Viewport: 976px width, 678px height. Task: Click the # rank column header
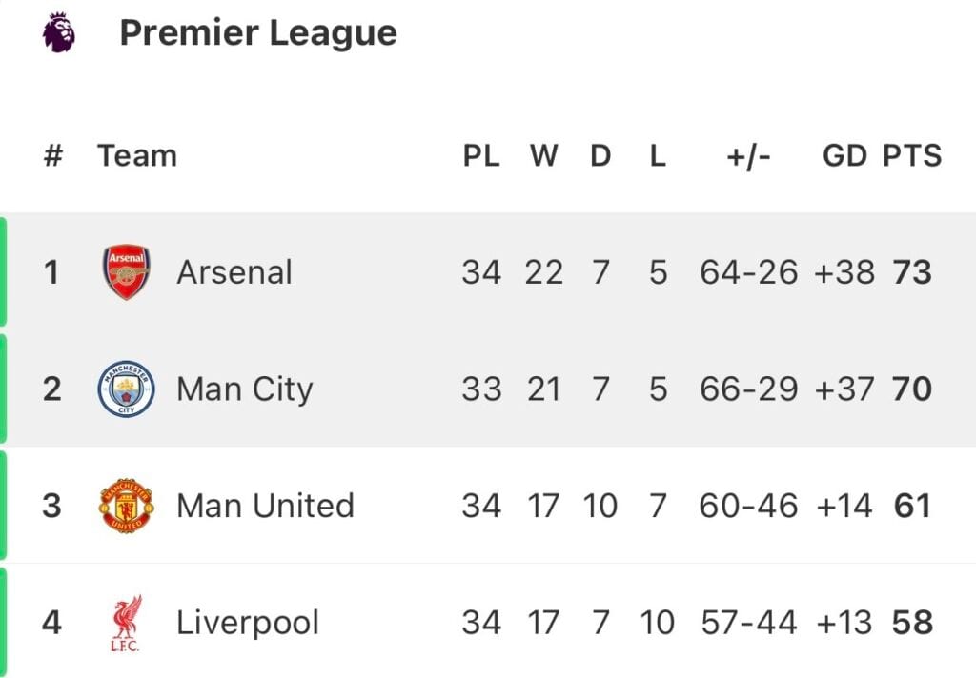click(x=53, y=155)
